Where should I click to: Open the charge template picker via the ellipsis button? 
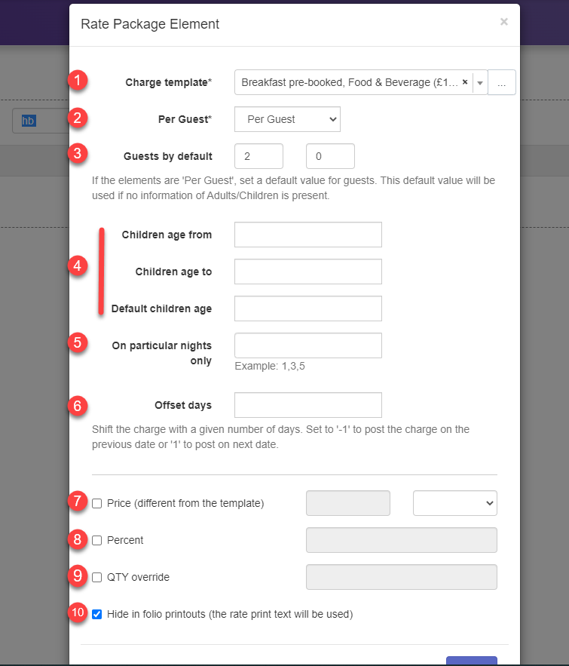click(501, 82)
